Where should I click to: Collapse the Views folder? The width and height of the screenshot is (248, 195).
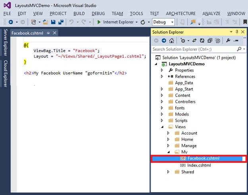point(162,127)
